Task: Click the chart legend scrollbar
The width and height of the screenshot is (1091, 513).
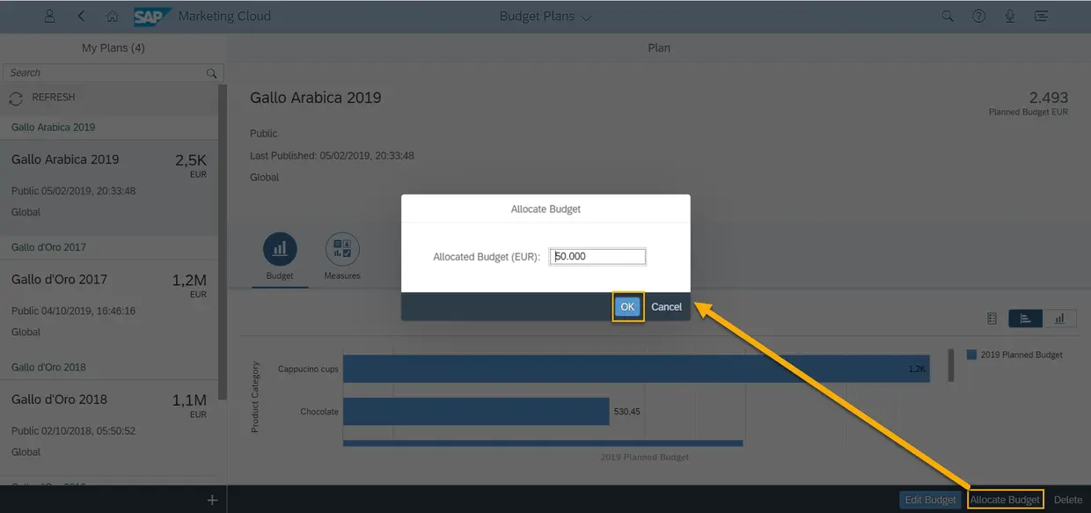Action: point(951,364)
